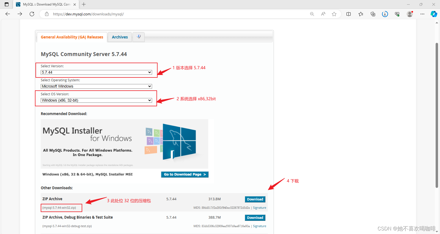Open a new browser tab
This screenshot has width=440, height=234.
(84, 4)
